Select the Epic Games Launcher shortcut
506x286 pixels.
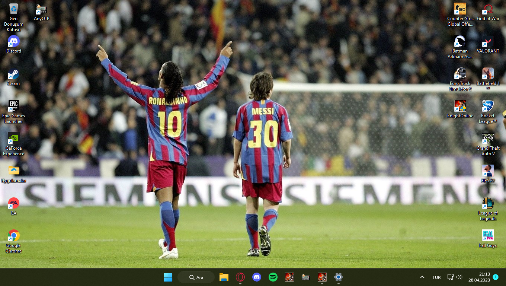pyautogui.click(x=13, y=112)
